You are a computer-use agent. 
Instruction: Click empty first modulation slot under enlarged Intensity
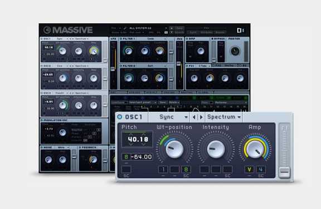point(205,170)
